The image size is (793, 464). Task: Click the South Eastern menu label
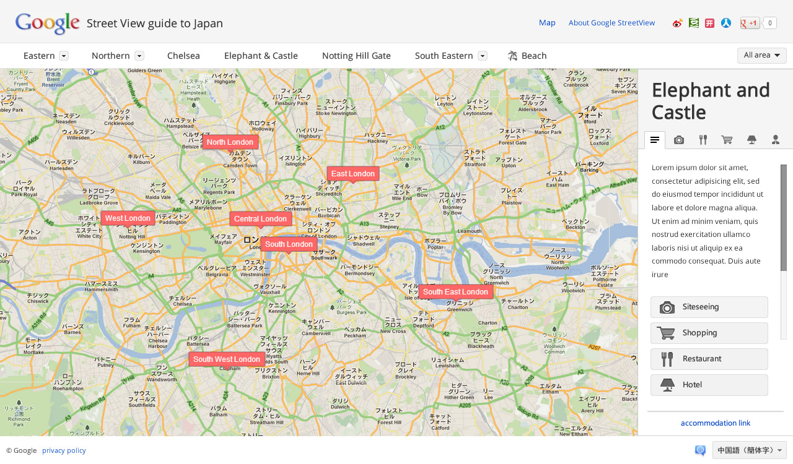[x=444, y=56]
